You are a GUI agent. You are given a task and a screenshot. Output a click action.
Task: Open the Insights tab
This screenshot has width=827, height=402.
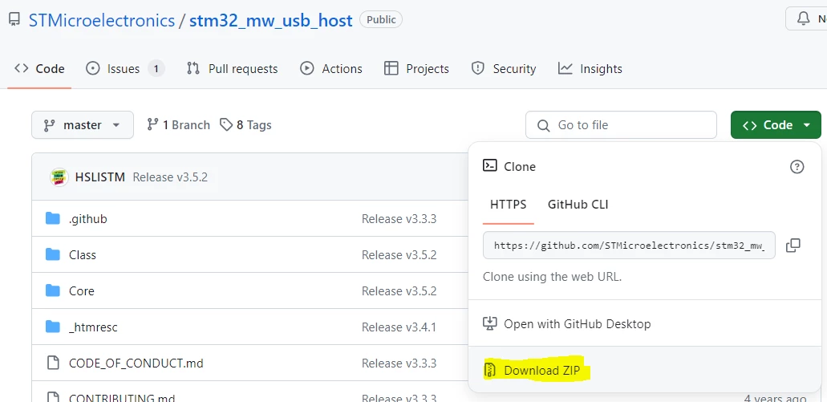tap(590, 69)
